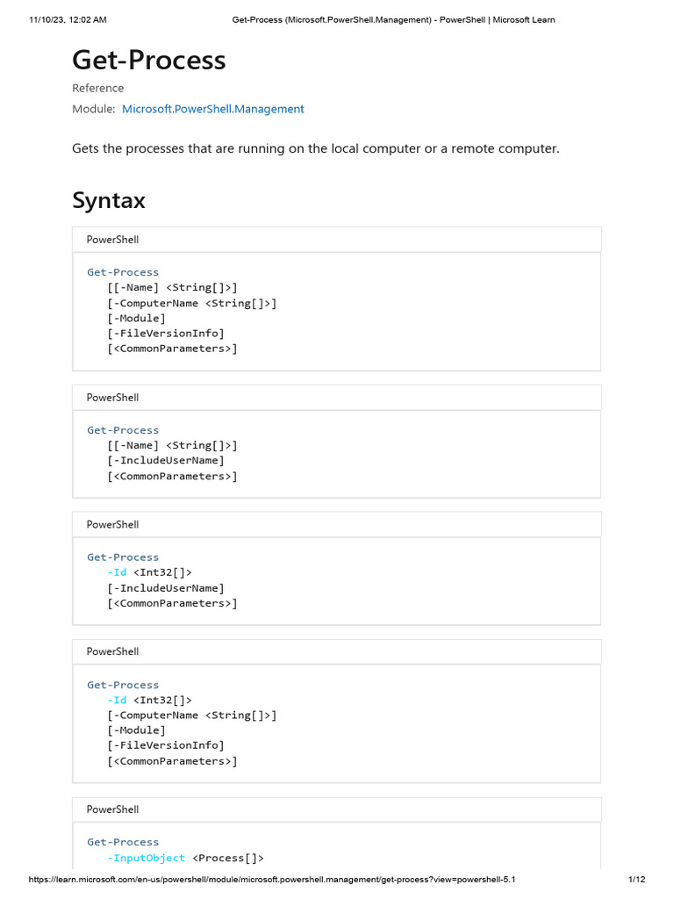Screen dimensions: 674x899
Task: Click the [[-Name] <String[]>] line in the first syntax block
Action: tap(172, 287)
